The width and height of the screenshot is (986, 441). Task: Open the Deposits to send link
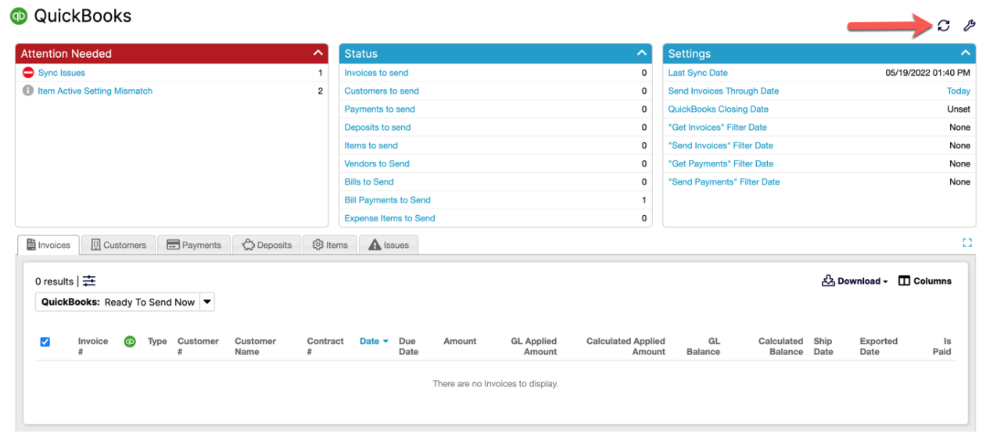[377, 127]
